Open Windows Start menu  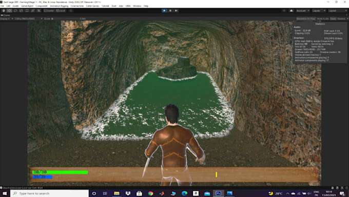[5, 193]
